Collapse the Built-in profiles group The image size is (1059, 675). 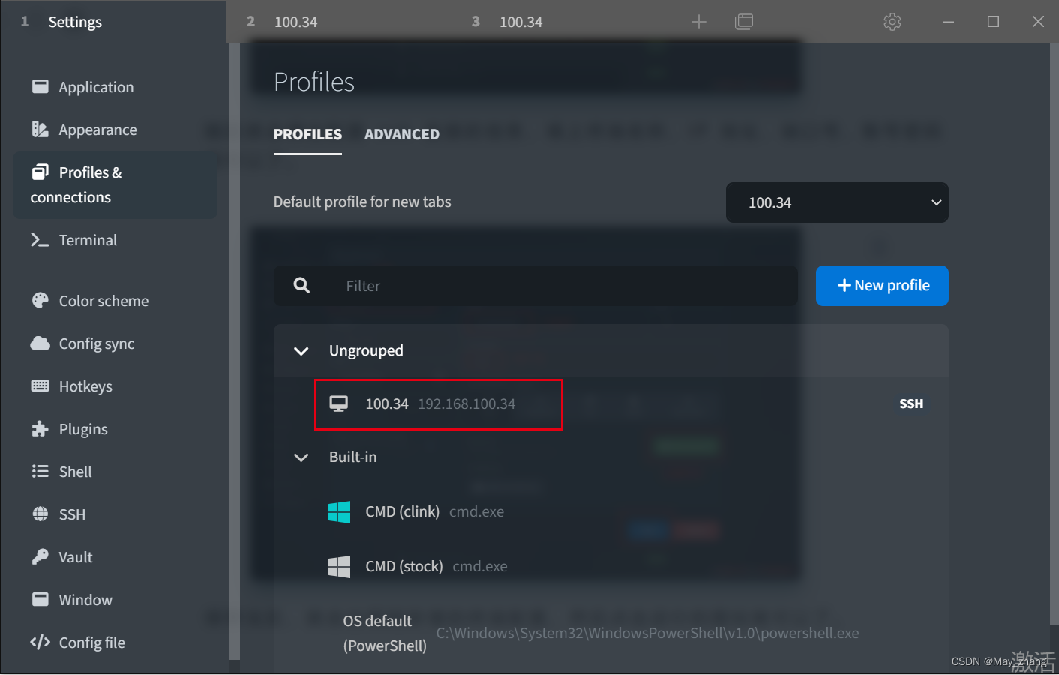click(301, 457)
